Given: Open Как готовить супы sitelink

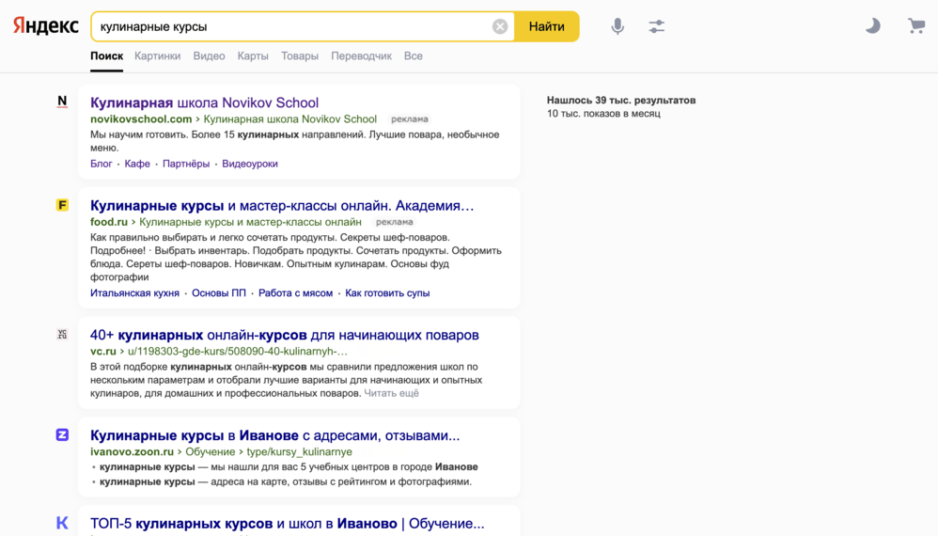Looking at the screenshot, I should click(387, 293).
